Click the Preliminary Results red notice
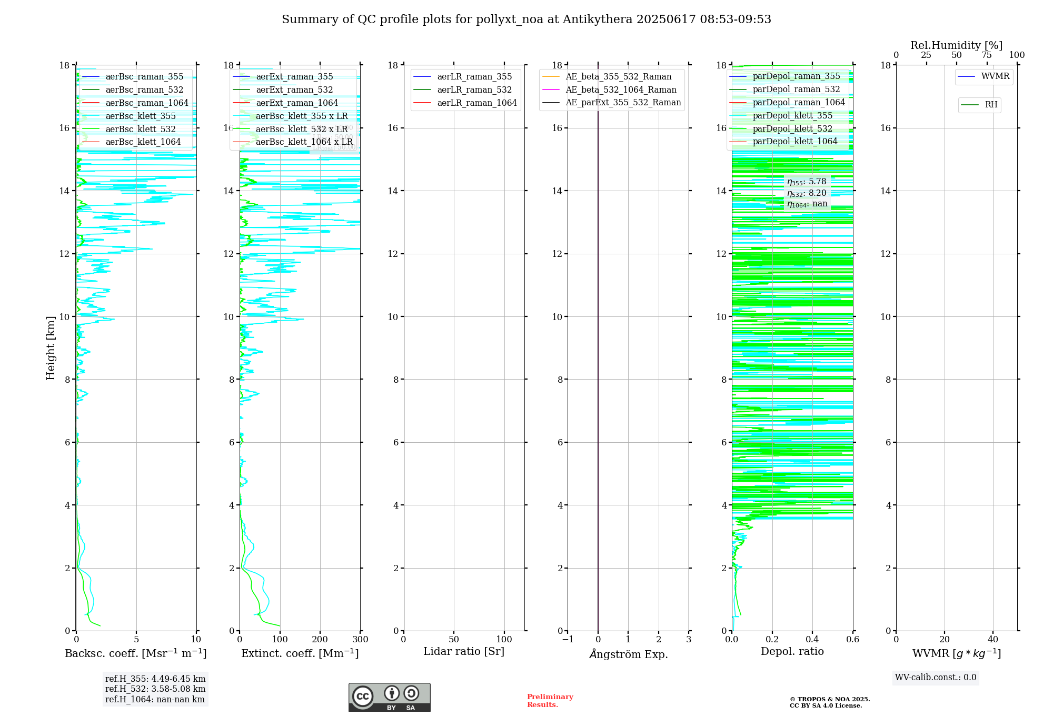The width and height of the screenshot is (1053, 716). pyautogui.click(x=550, y=701)
